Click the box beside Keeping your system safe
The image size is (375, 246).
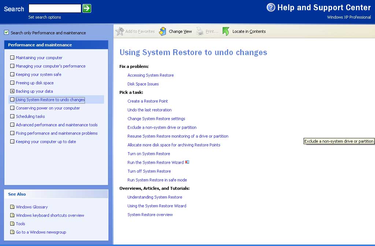12,74
